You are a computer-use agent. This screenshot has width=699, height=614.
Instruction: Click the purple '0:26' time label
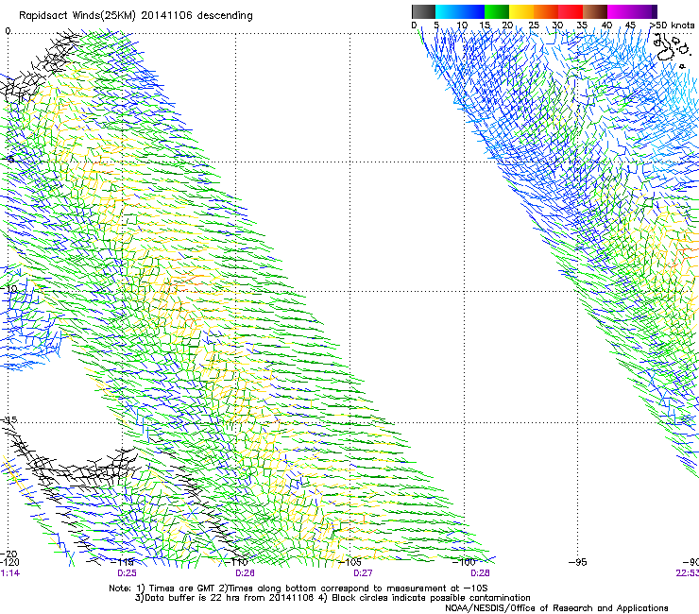tap(245, 573)
